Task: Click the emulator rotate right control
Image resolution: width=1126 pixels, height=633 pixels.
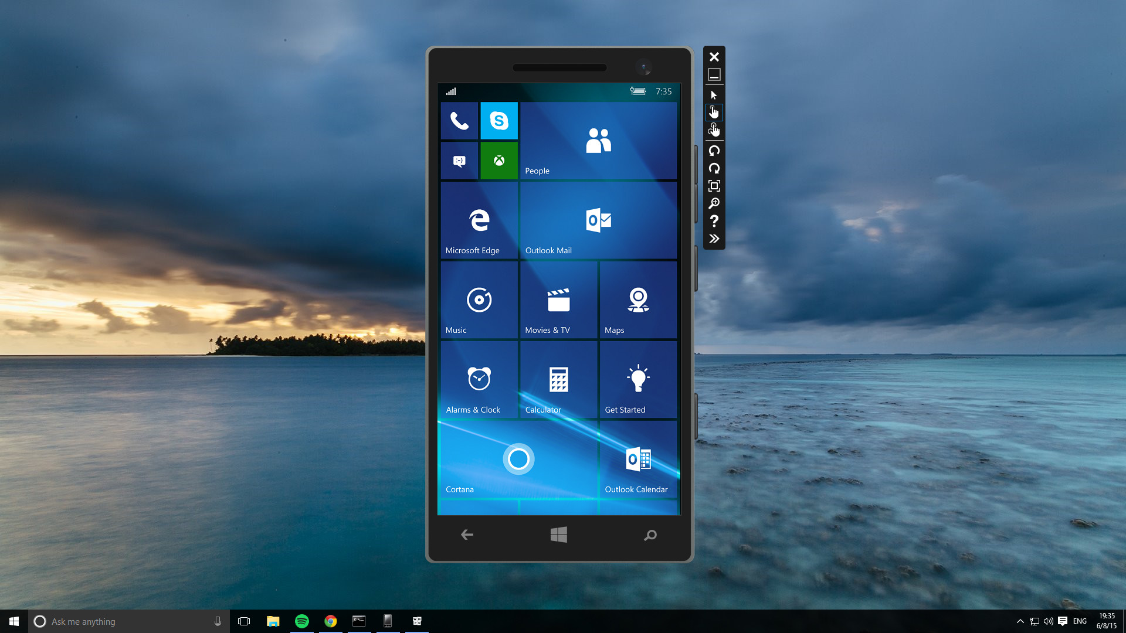Action: (713, 167)
